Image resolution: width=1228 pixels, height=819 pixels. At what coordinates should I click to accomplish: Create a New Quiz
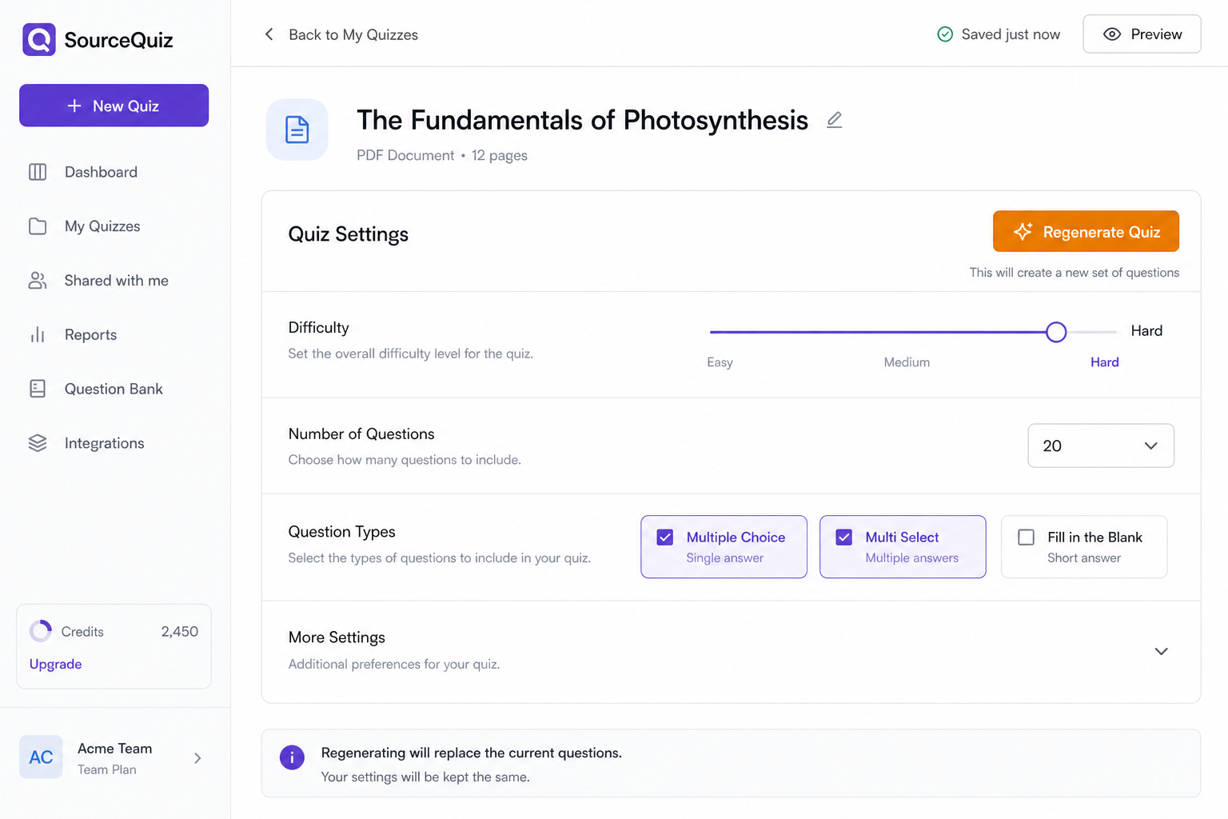coord(114,106)
